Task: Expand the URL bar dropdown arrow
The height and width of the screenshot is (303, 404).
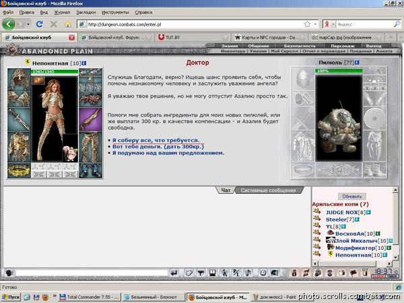Action: click(315, 24)
